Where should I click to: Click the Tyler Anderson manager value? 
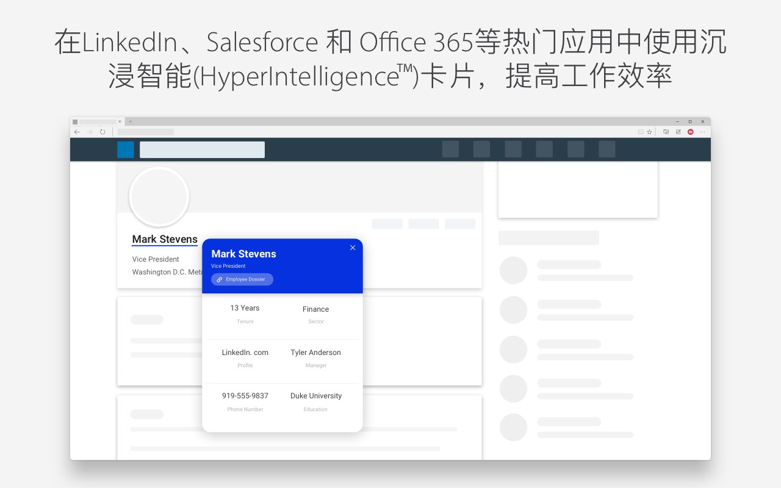coord(315,353)
